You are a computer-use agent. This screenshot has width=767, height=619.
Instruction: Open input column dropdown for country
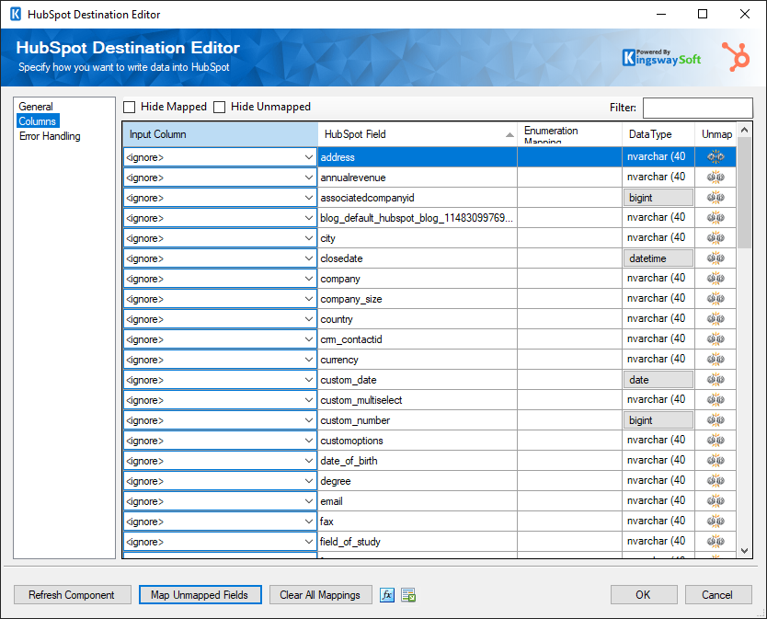click(309, 319)
